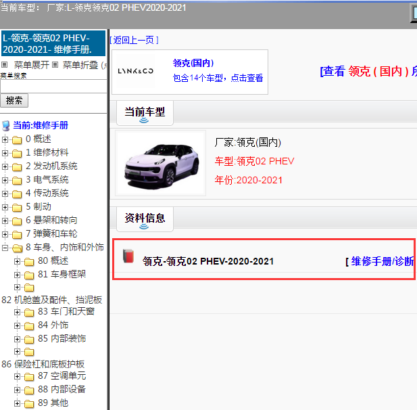The height and width of the screenshot is (410, 417).
Task: Click 包含14个车型，点击查看 link
Action: click(x=218, y=78)
